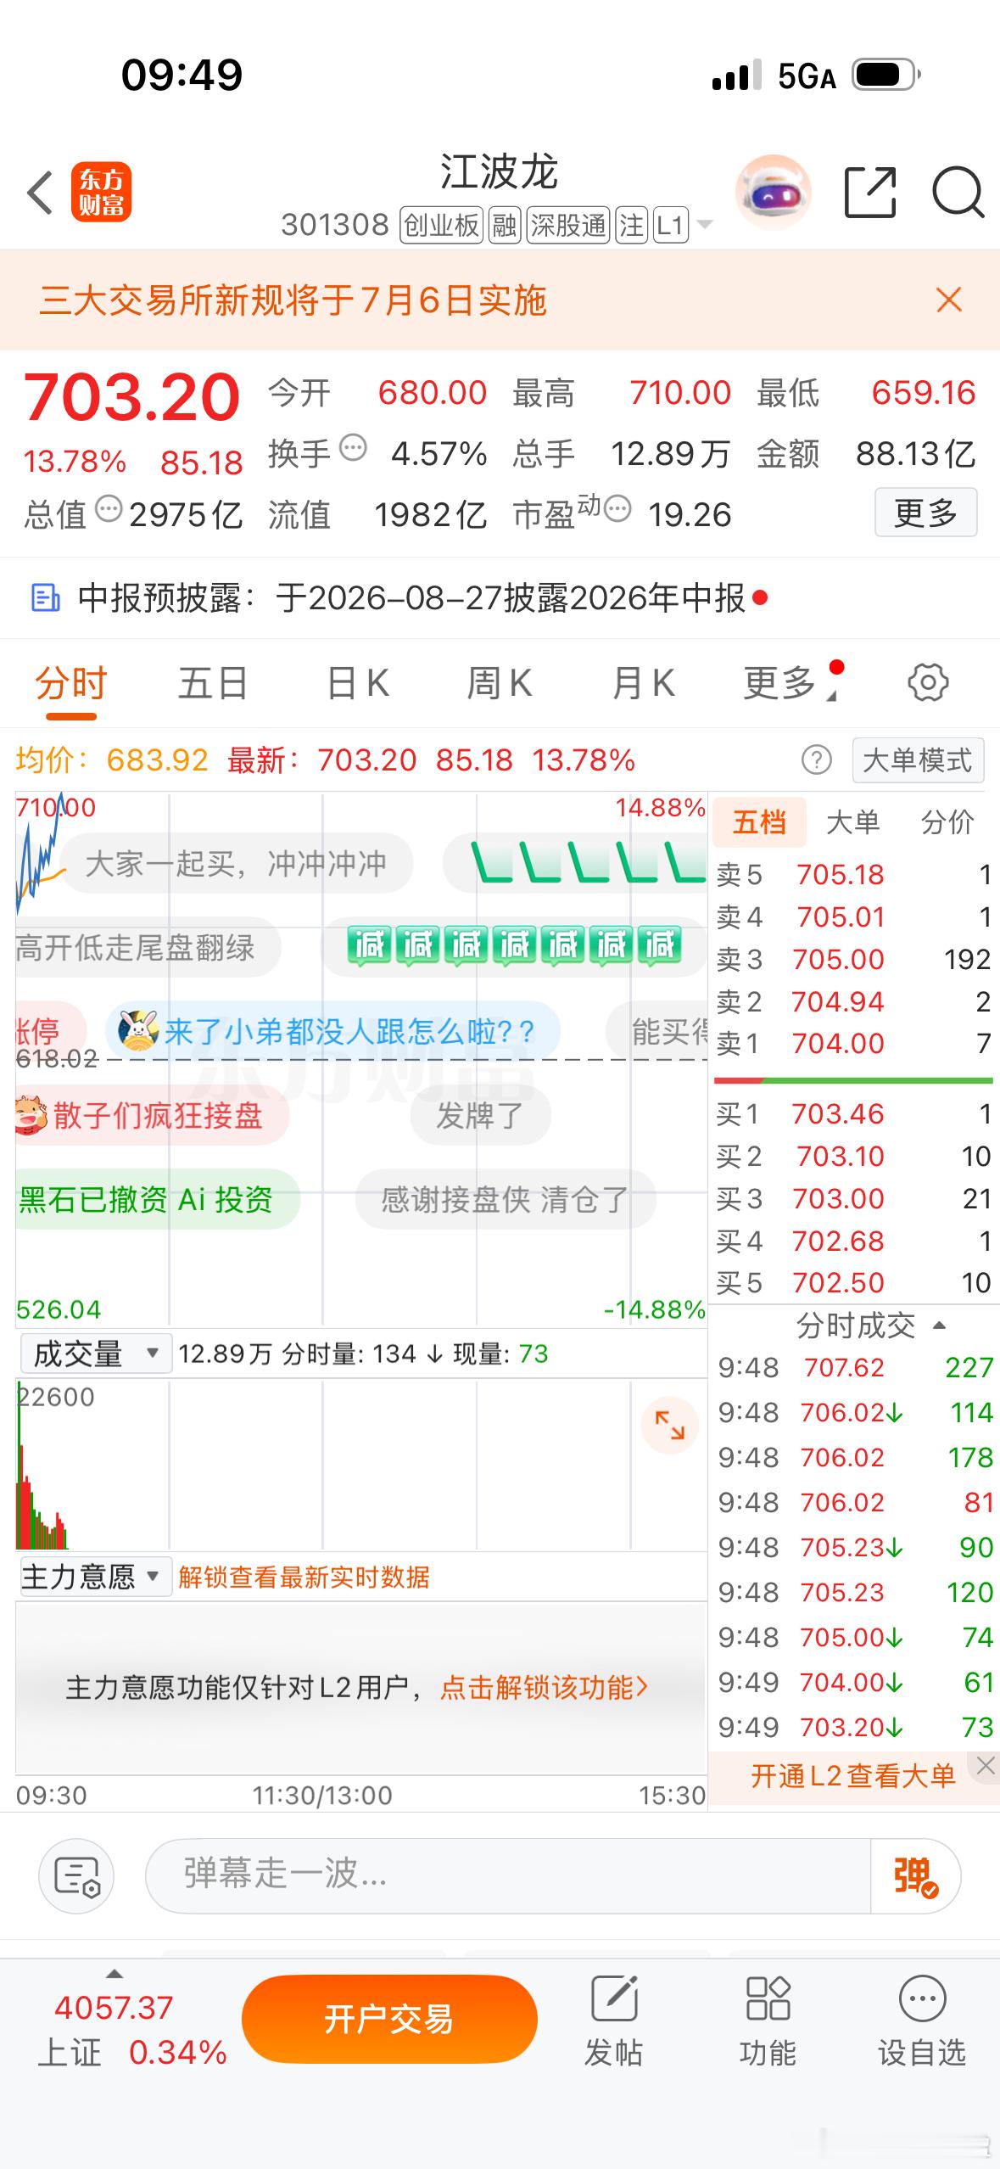Tap the 三大交易所新规将于7月6日实施 notice

[x=293, y=300]
